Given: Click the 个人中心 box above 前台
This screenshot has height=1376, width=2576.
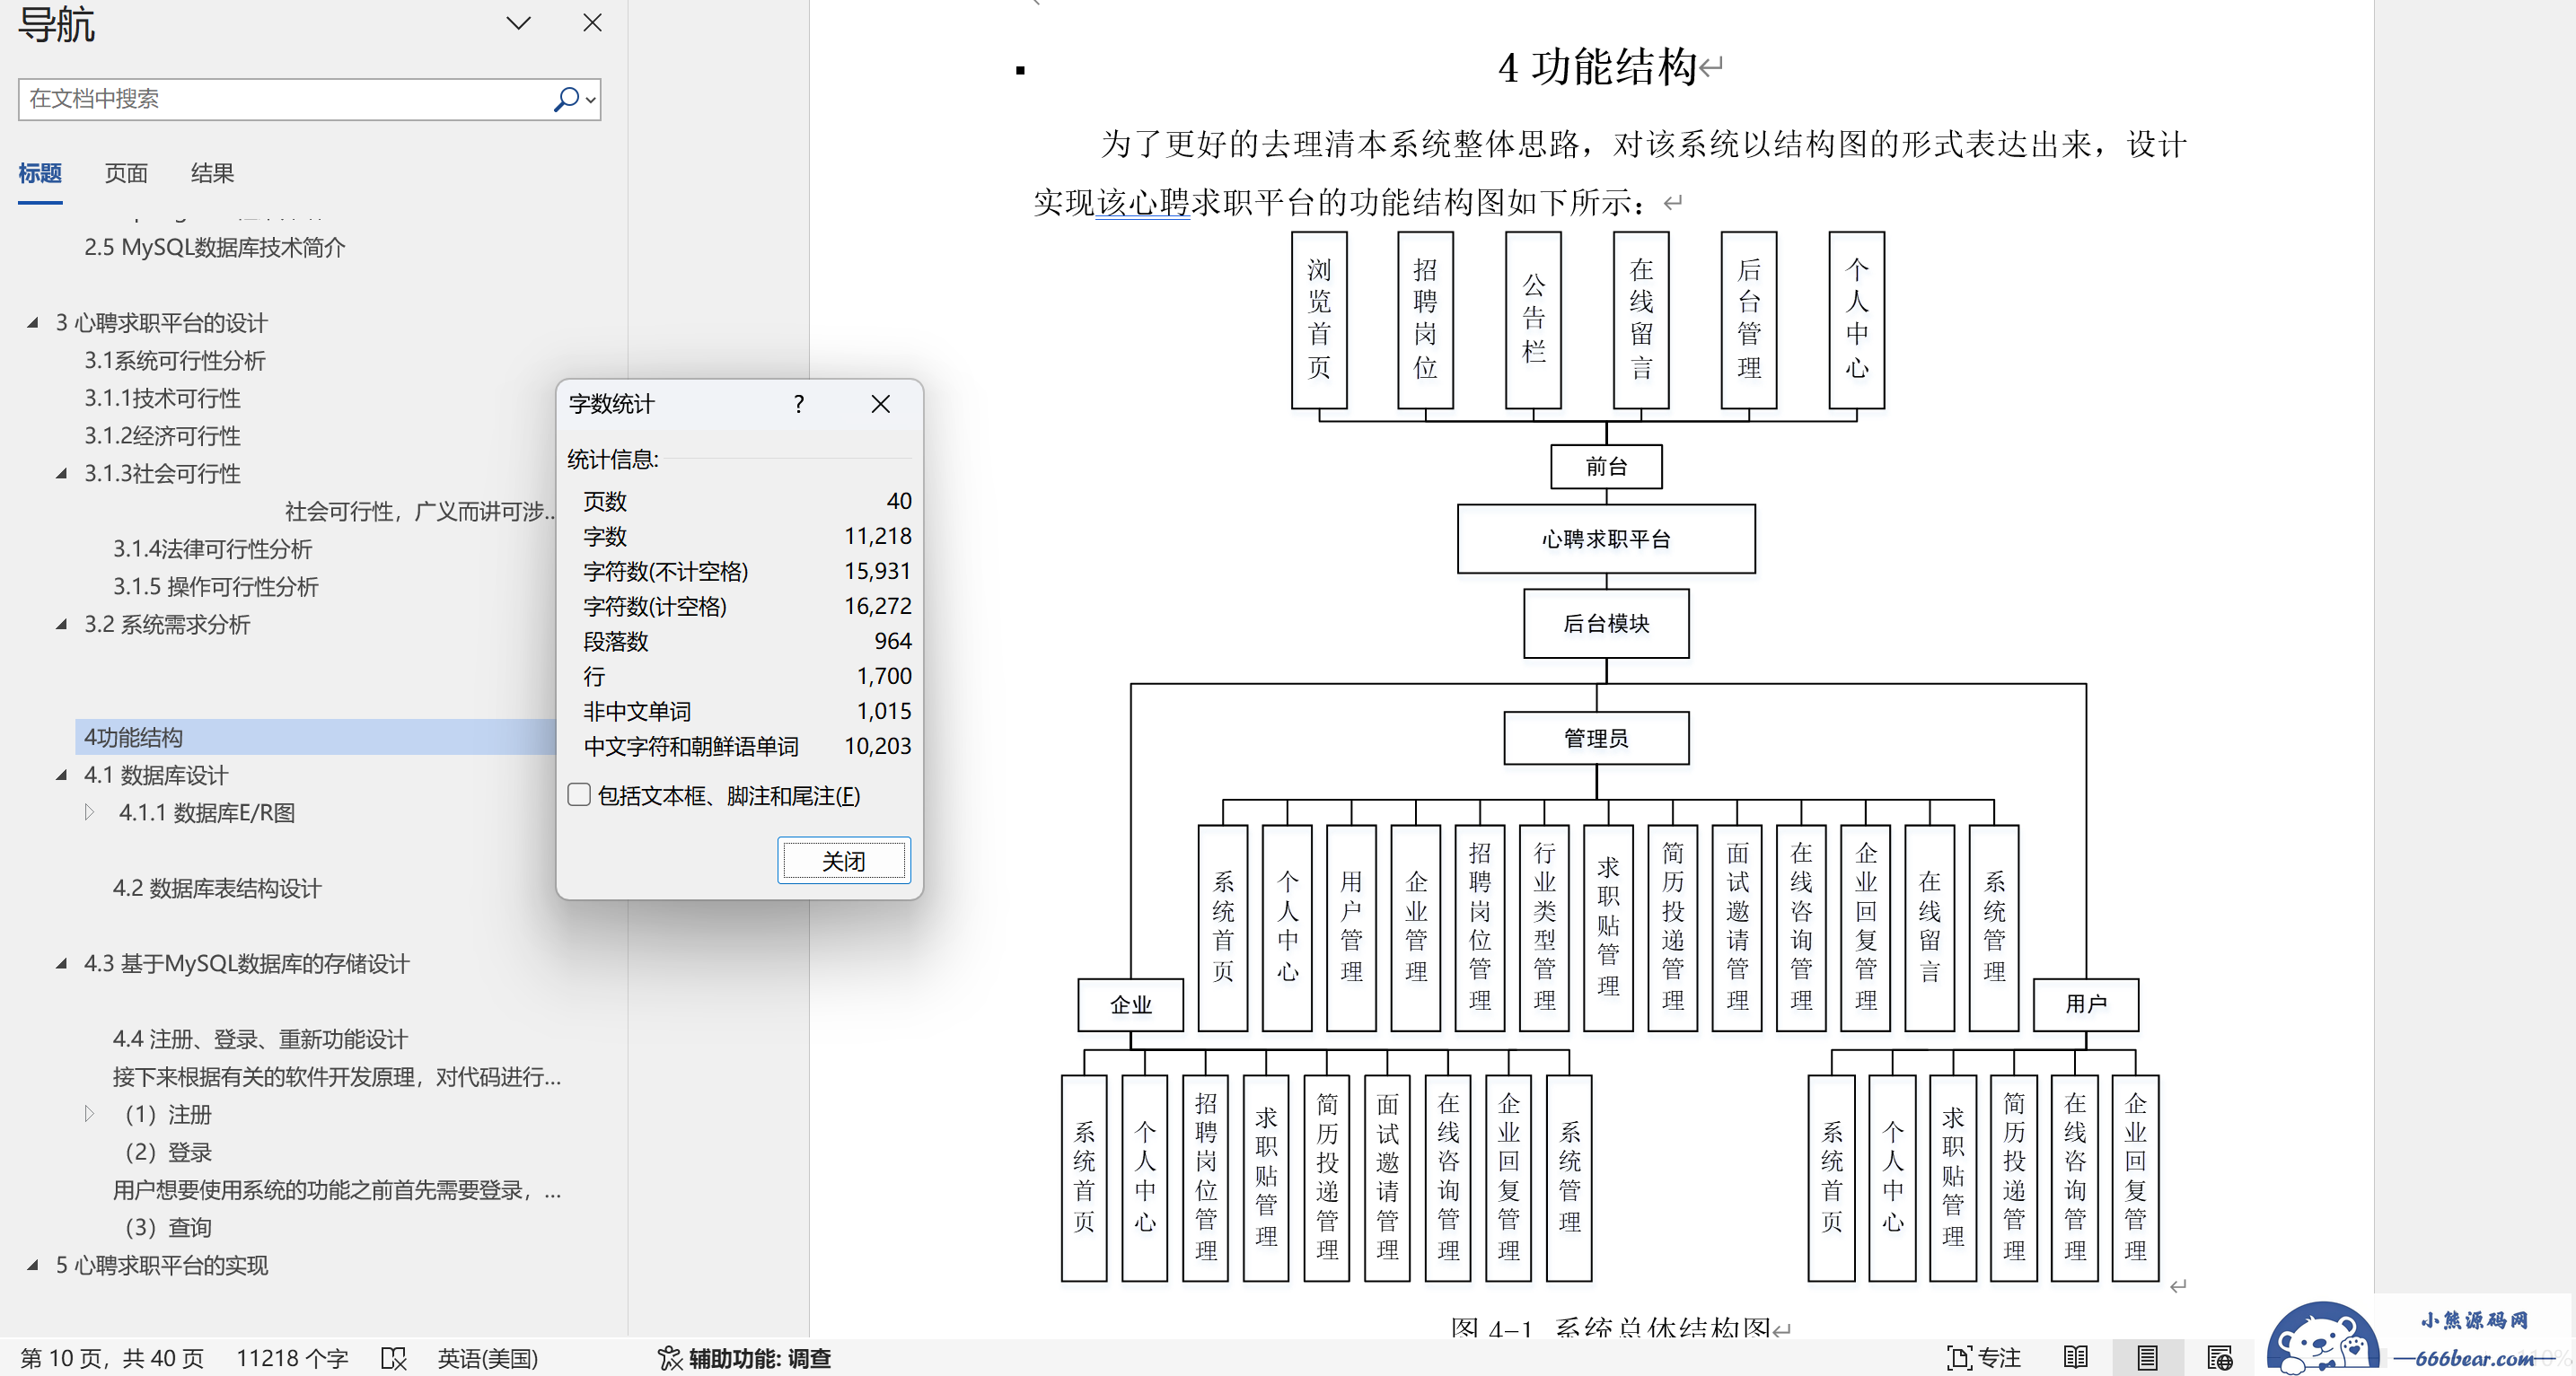Looking at the screenshot, I should tap(1857, 320).
